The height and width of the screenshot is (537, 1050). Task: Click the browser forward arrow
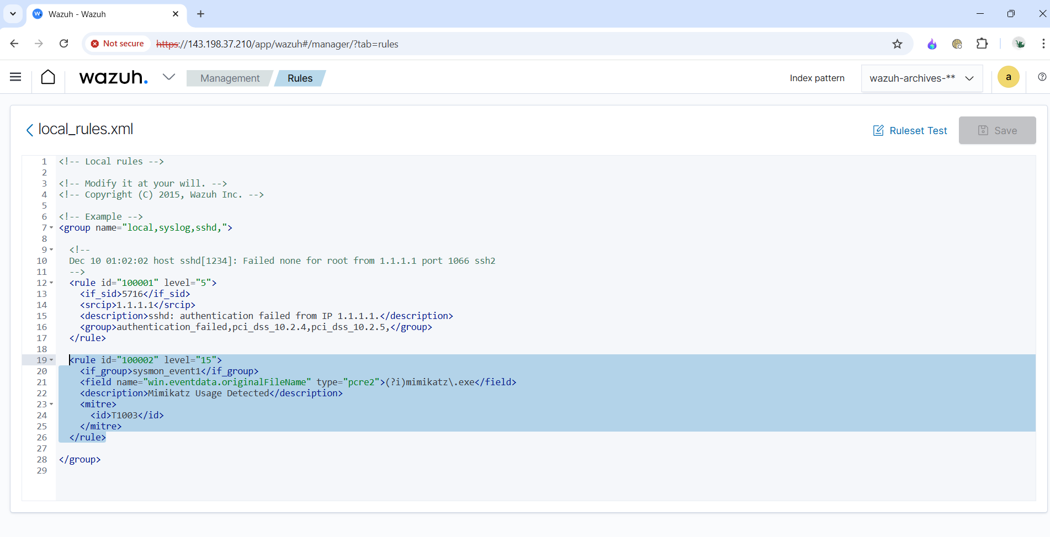tap(39, 44)
